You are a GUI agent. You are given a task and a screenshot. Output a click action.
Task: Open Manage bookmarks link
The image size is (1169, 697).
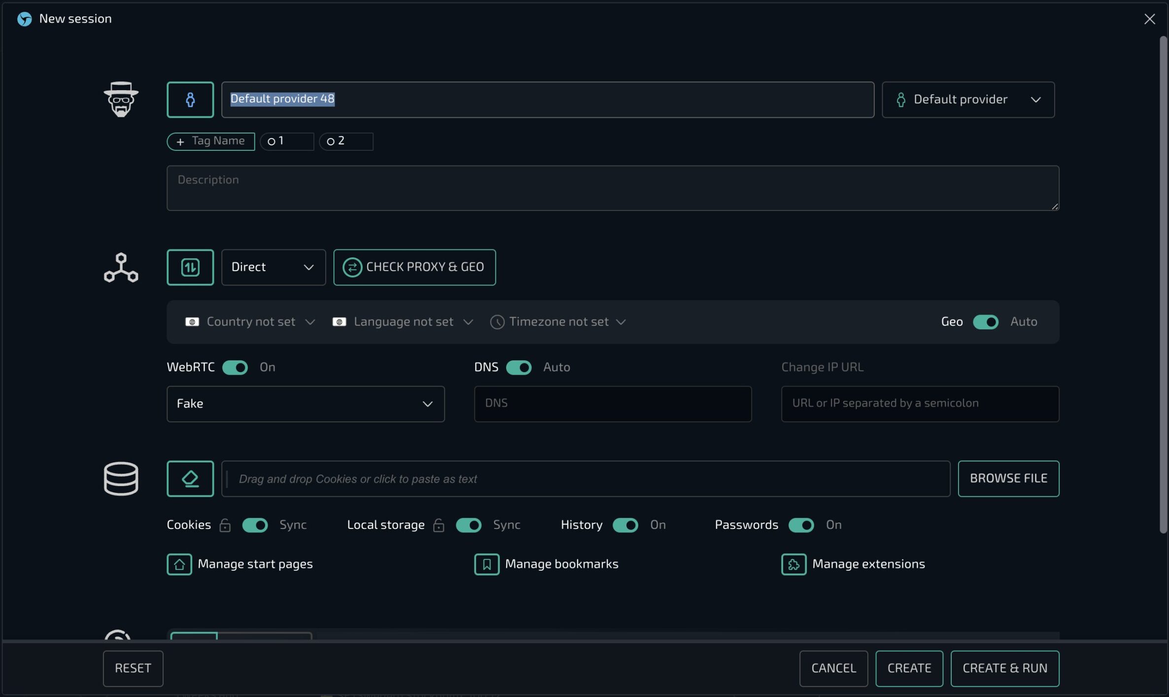point(562,564)
